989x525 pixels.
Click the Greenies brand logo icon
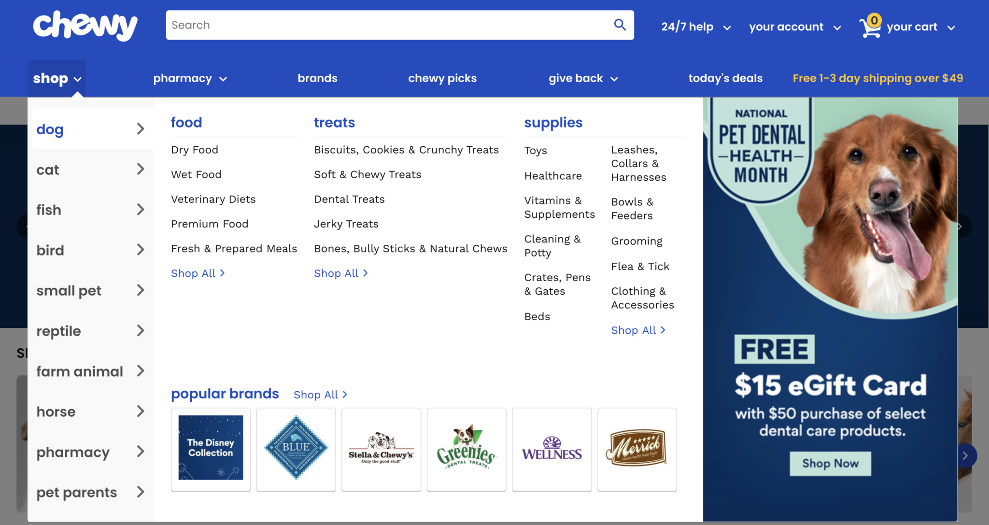coord(466,449)
